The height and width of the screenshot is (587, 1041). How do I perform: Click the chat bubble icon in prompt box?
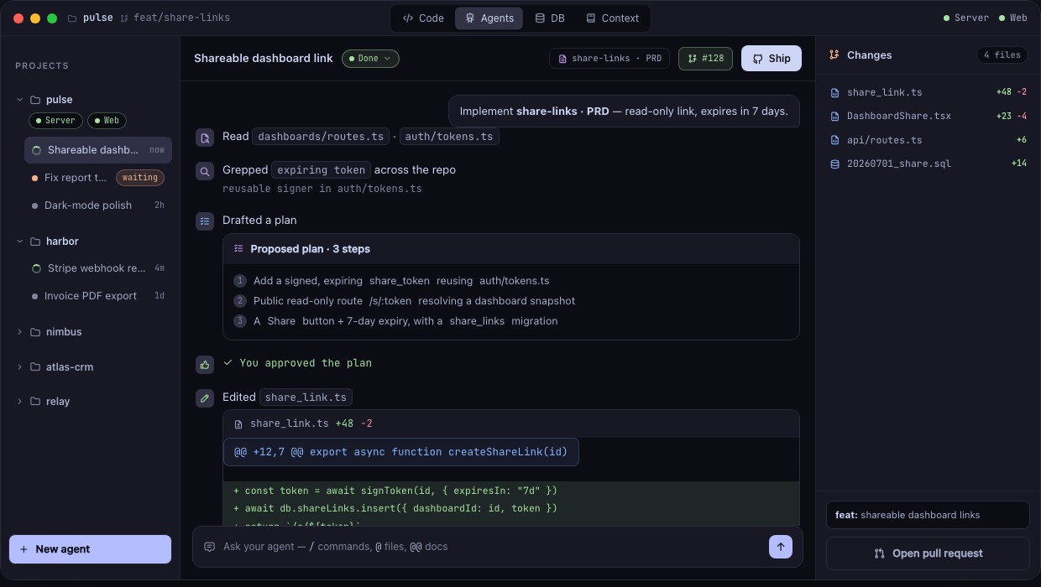coord(210,547)
